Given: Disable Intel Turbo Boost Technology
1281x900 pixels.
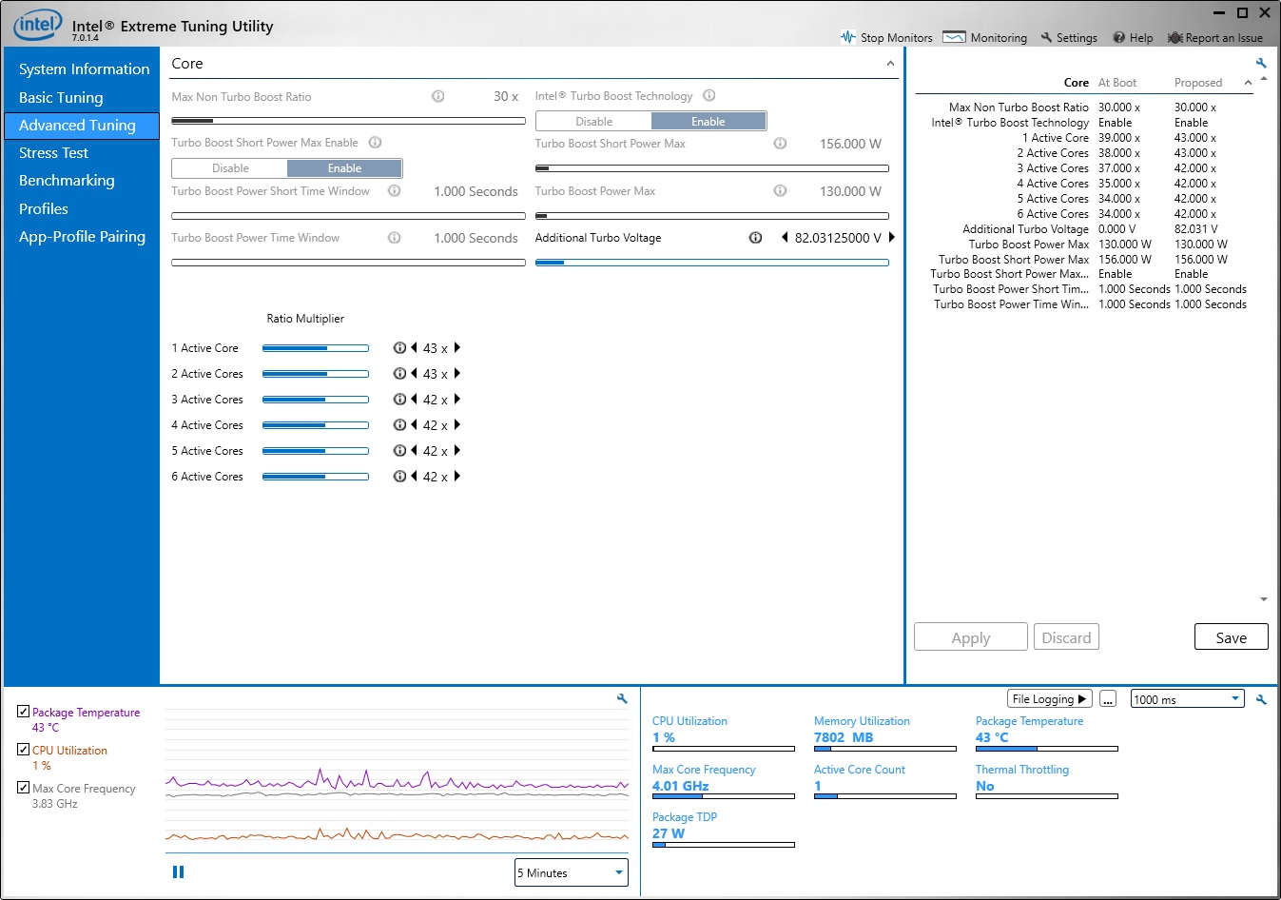Looking at the screenshot, I should point(594,121).
